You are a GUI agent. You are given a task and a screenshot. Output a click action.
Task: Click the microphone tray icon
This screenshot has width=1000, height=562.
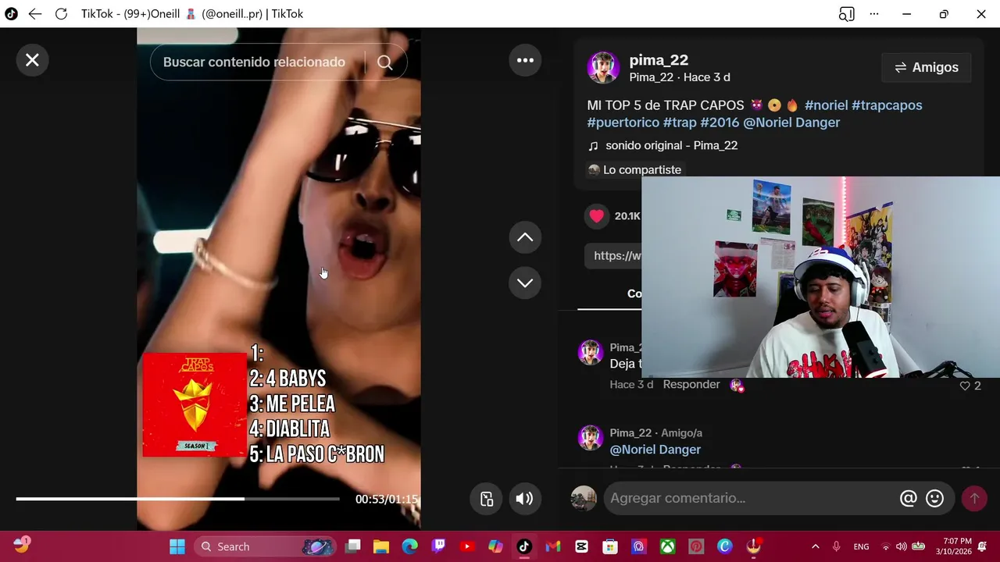837,546
